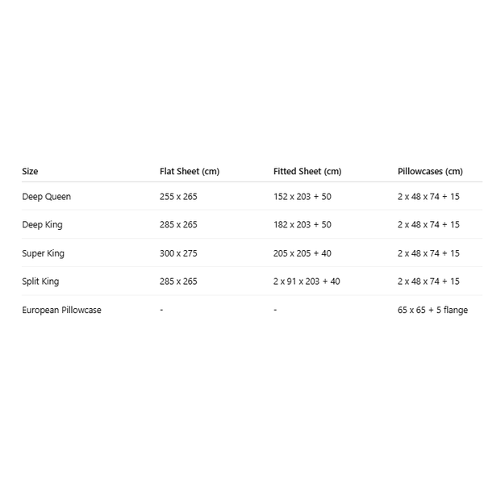Click the Deep Queen pillowcases dimension

click(x=428, y=197)
